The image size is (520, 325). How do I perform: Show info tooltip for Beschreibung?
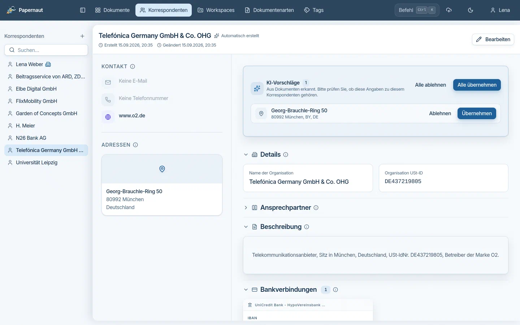(307, 227)
